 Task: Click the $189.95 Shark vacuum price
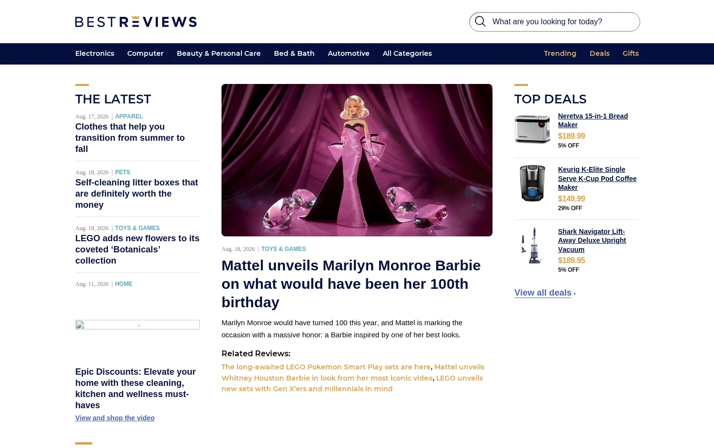click(x=572, y=261)
